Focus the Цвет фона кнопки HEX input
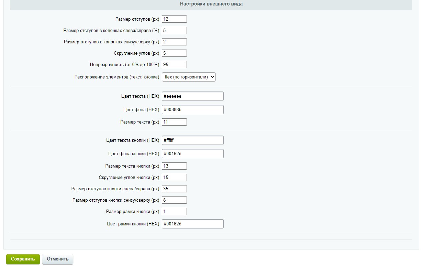The width and height of the screenshot is (424, 266). pos(192,154)
